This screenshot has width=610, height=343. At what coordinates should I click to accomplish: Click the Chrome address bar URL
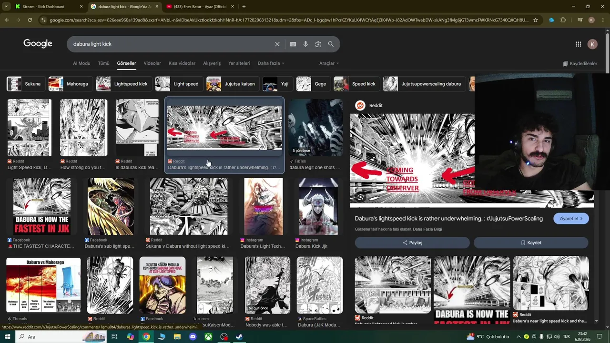[288, 20]
